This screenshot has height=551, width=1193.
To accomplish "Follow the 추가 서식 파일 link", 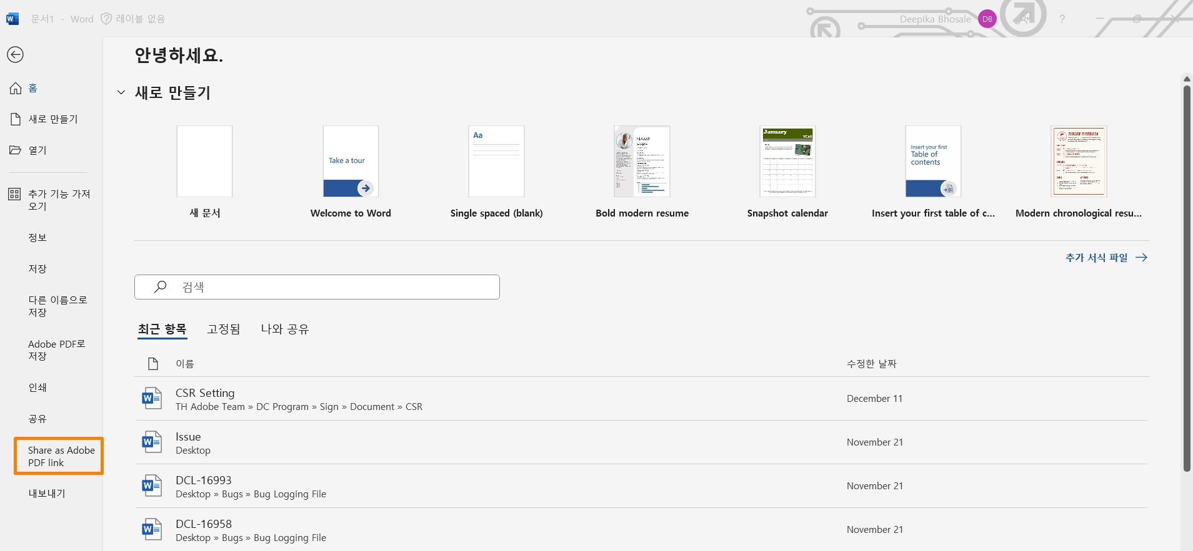I will [1106, 258].
